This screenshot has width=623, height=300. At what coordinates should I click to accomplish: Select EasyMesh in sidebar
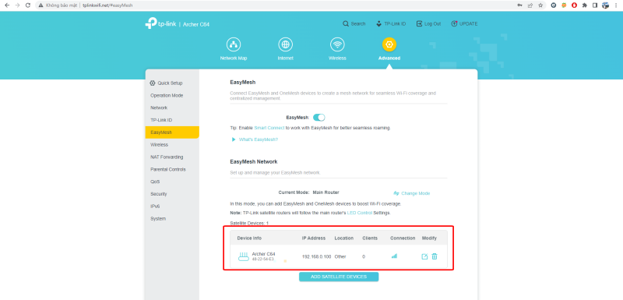[x=172, y=132]
